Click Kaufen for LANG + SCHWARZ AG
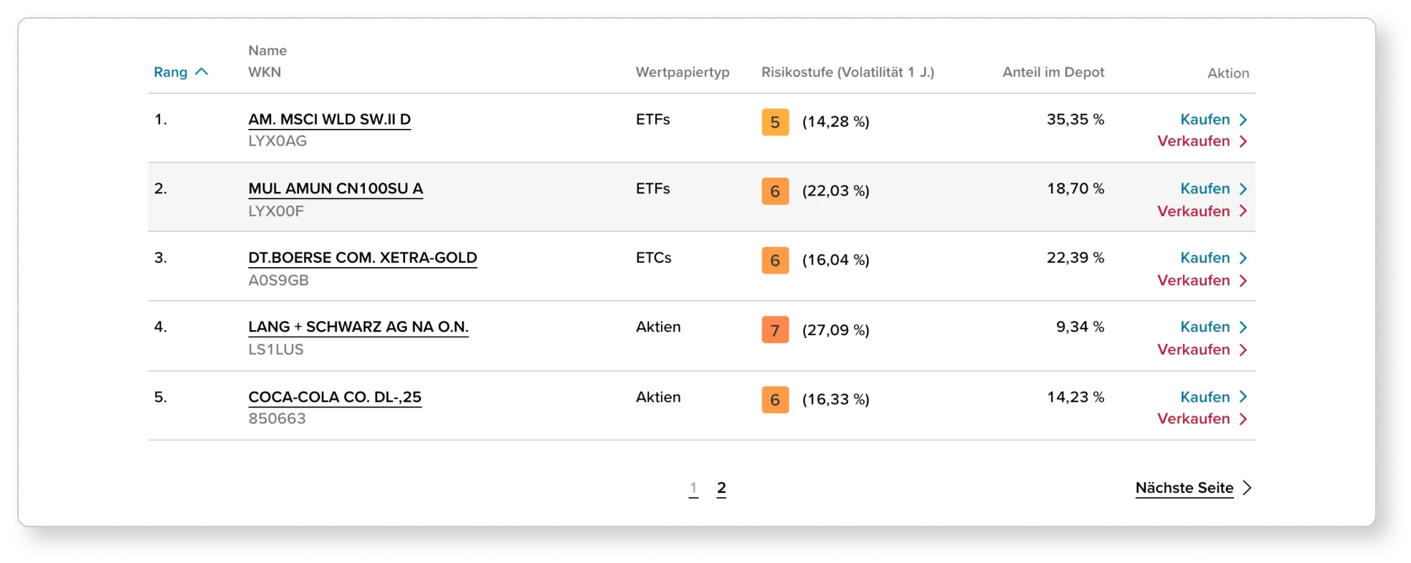1411x563 pixels. [1212, 327]
